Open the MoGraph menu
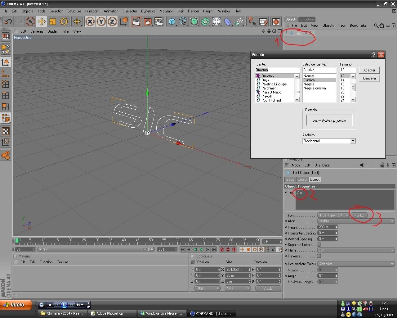This screenshot has height=318, width=397. click(167, 11)
